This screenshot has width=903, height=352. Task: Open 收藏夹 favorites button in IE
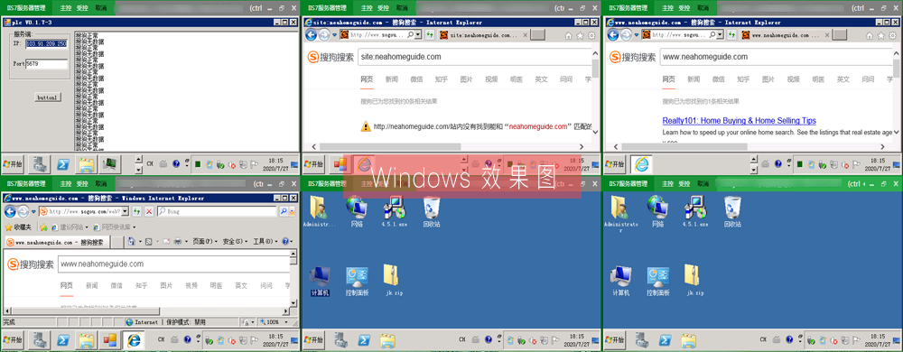pyautogui.click(x=19, y=227)
